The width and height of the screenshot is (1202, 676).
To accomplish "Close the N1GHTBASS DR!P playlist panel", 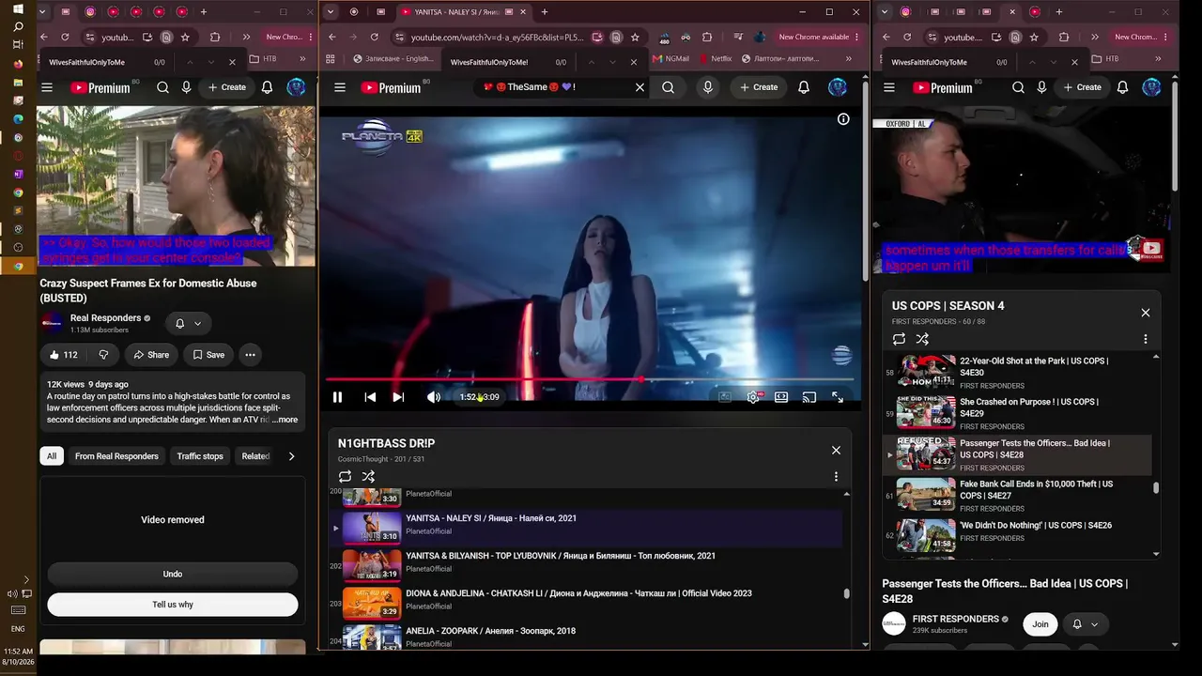I will pos(836,451).
